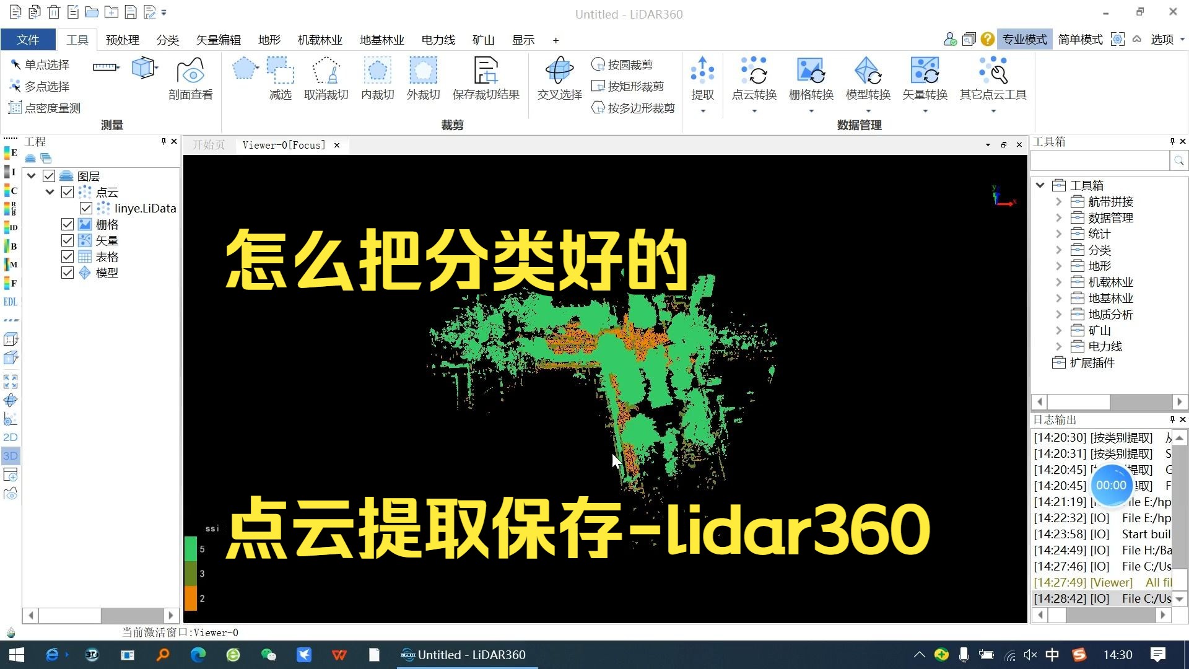
Task: Click the toolbox search magnifier icon
Action: pos(1178,161)
